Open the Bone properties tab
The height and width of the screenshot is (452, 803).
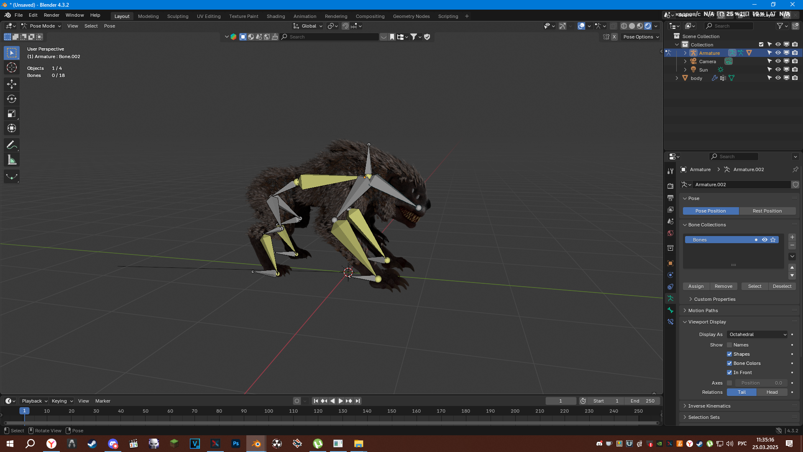[x=670, y=310]
